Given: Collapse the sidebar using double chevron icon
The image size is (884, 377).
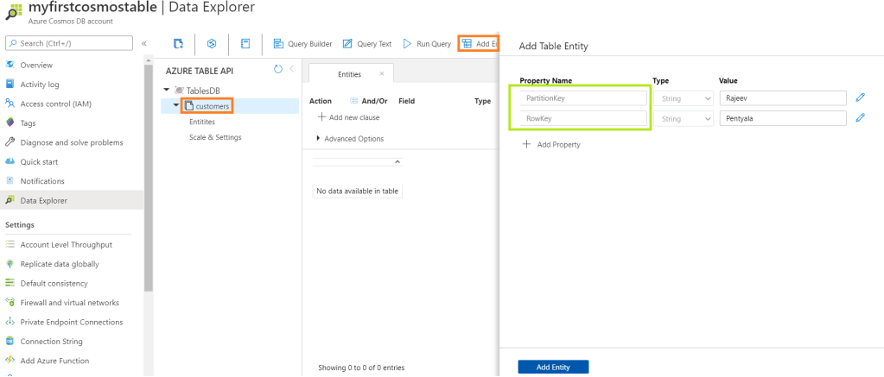Looking at the screenshot, I should 143,43.
